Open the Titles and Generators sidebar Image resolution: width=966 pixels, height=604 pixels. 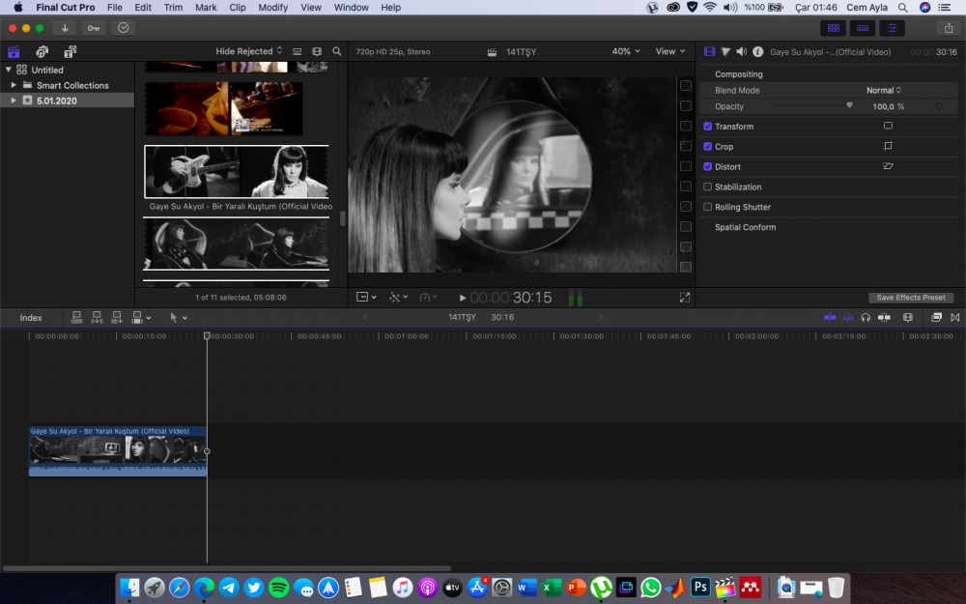71,51
